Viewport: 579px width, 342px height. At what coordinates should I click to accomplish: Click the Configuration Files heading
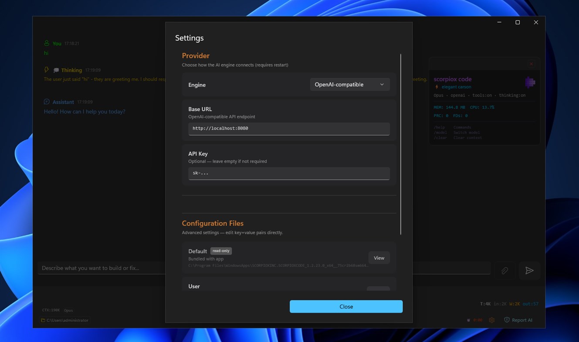213,223
